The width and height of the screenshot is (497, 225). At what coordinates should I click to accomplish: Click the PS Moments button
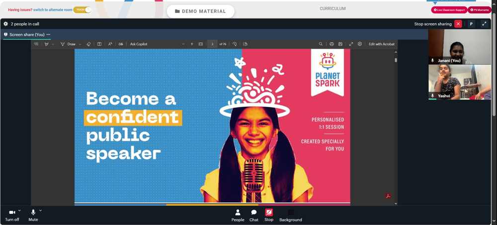point(480,10)
